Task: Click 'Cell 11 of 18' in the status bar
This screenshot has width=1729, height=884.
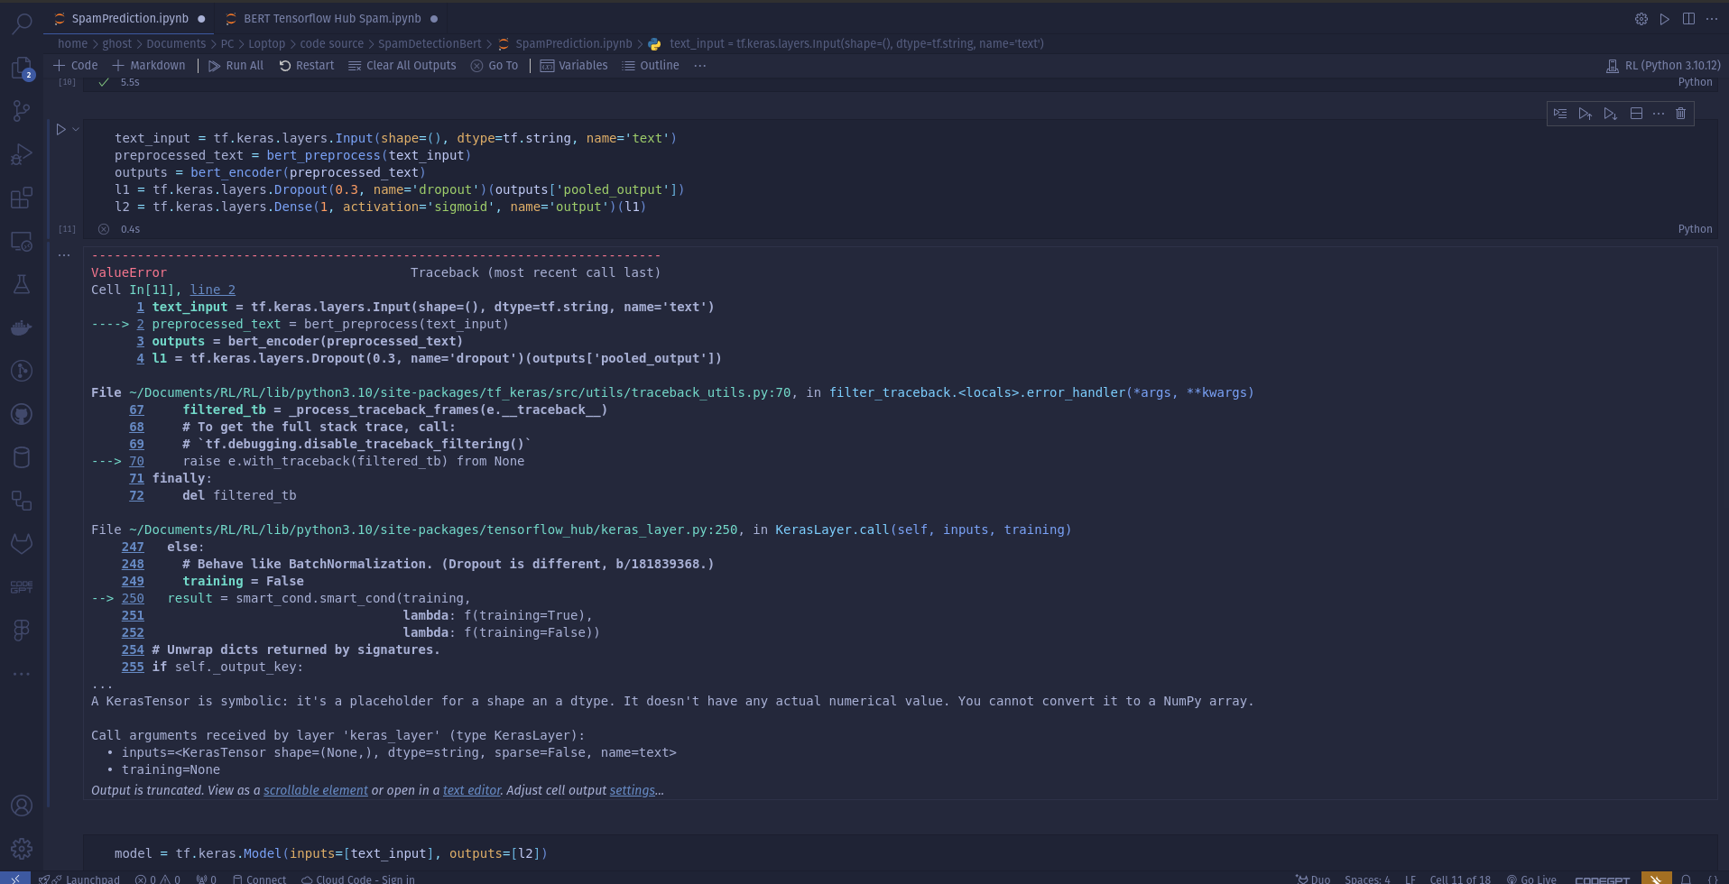Action: (1460, 879)
